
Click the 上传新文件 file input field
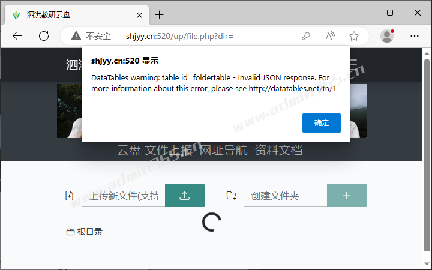[124, 196]
